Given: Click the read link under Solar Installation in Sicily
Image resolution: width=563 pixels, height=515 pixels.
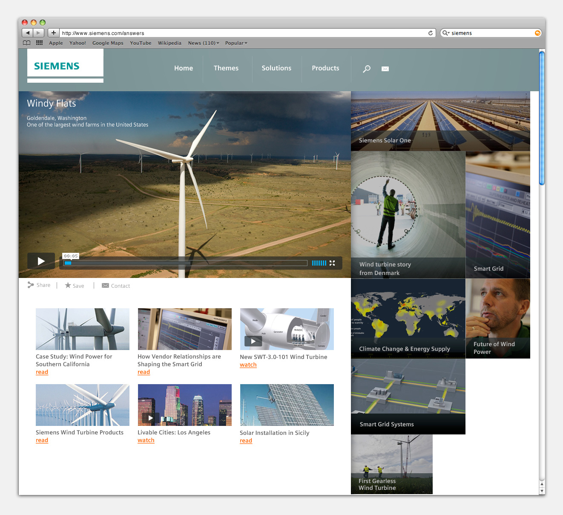Looking at the screenshot, I should (246, 441).
